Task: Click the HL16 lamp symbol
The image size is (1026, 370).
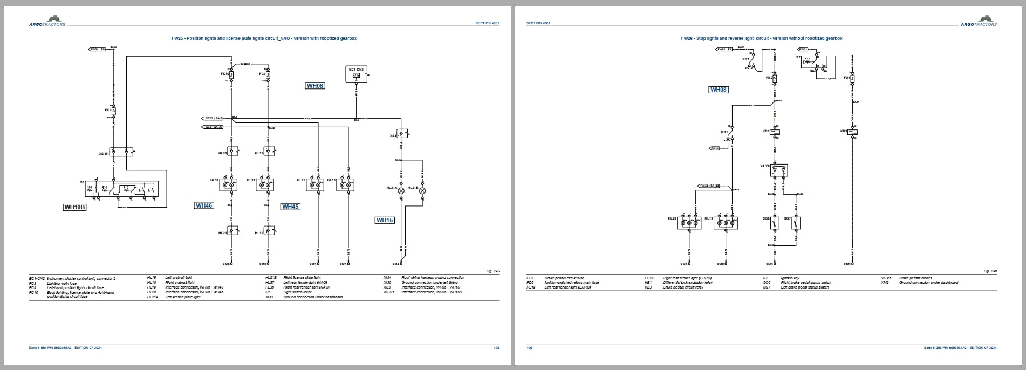Action: click(x=315, y=185)
